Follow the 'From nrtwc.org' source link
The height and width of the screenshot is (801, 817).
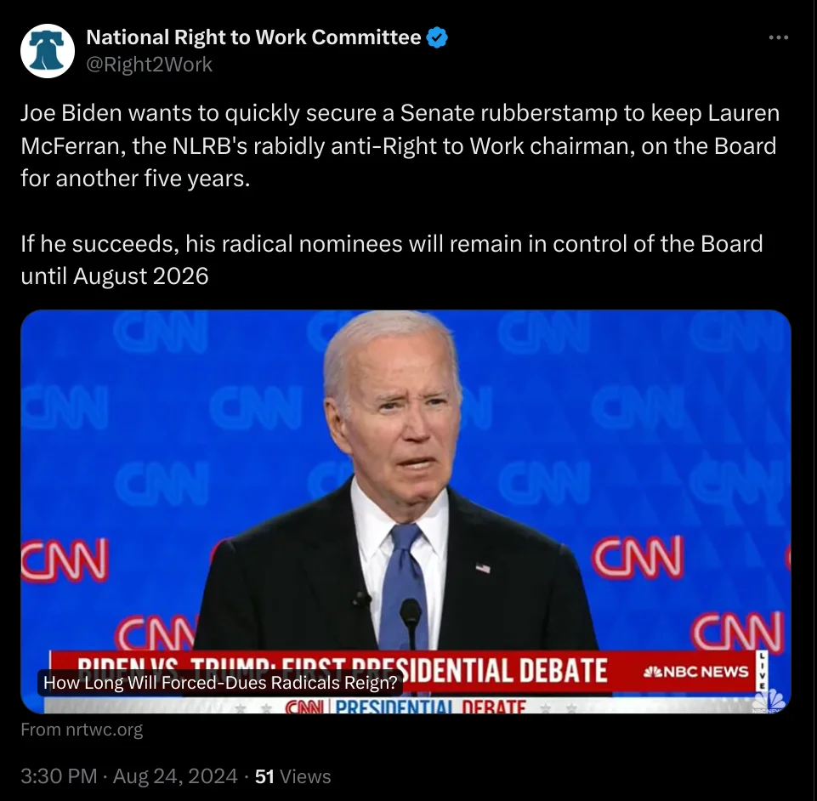[82, 730]
